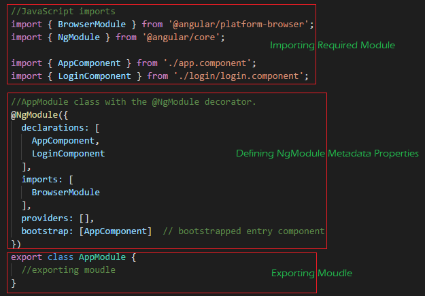
Task: Click AppComponent in its import line
Action: pos(89,63)
